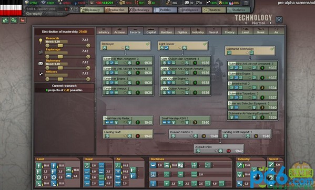Viewport: 315px width, 190px height.
Task: Click the right arrow next to Normal
Action: click(271, 23)
